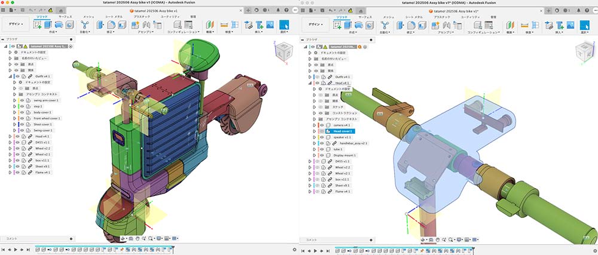Click ViewCube in right window viewport

pos(585,51)
